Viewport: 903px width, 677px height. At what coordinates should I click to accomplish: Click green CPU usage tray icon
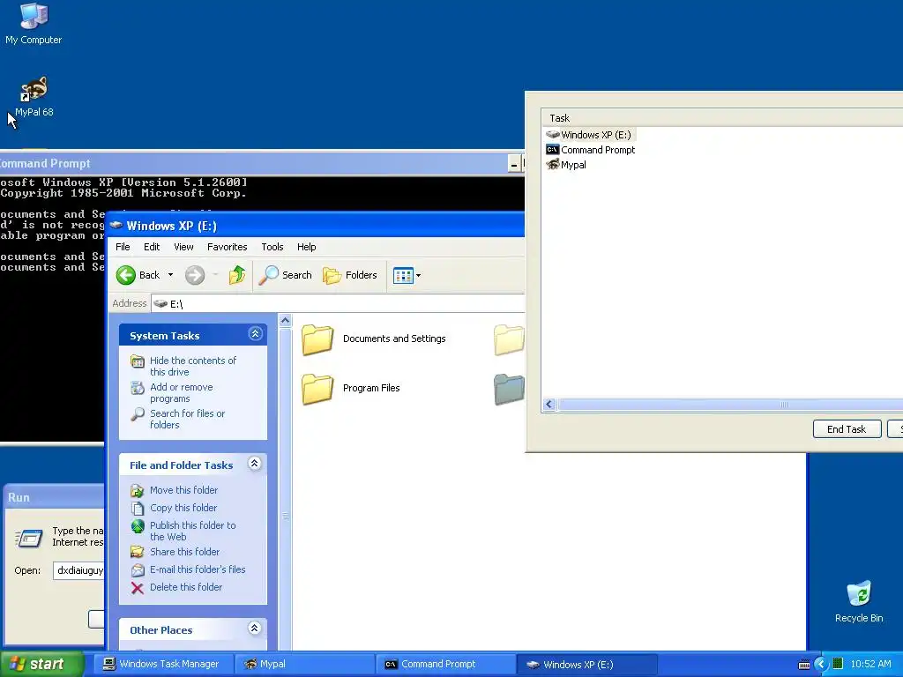tap(838, 664)
